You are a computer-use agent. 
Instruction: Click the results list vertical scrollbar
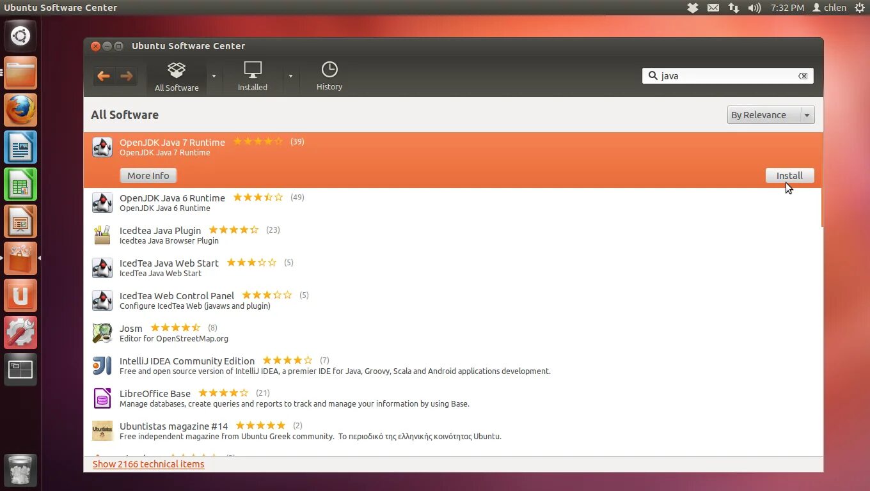pyautogui.click(x=822, y=180)
